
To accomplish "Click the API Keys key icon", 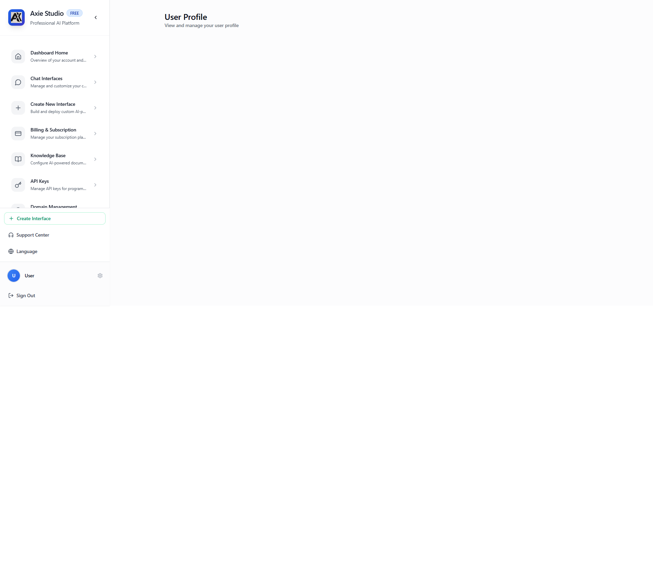I will tap(18, 185).
